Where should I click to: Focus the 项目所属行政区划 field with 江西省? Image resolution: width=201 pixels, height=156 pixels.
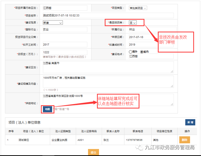coord(65,8)
